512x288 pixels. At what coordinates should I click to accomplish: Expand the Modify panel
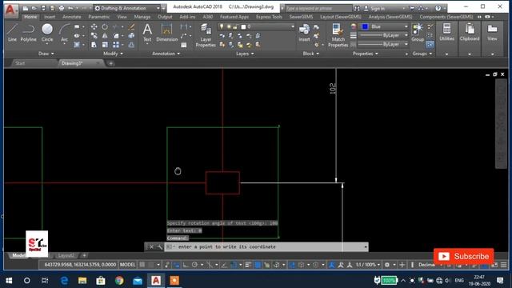point(114,54)
